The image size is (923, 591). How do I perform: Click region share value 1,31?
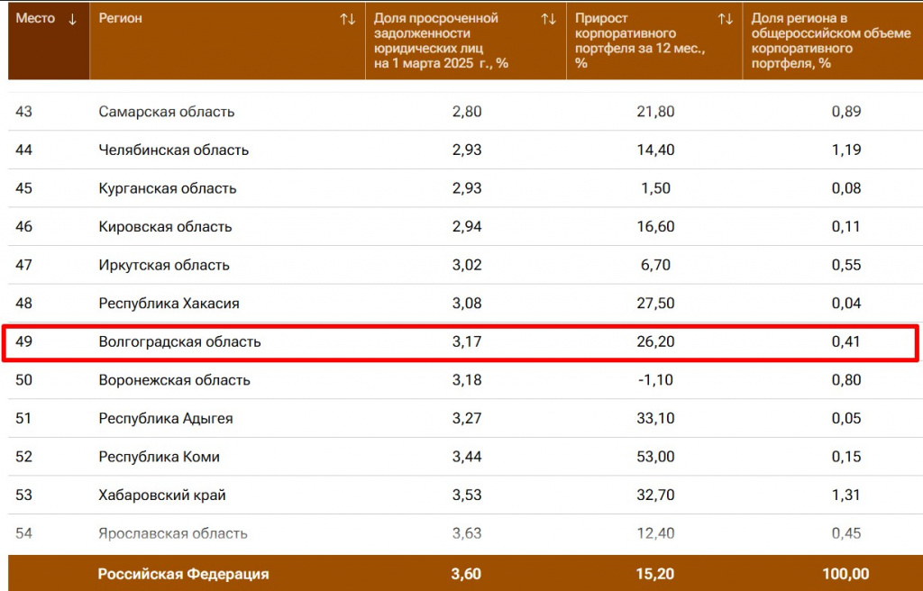pos(845,495)
